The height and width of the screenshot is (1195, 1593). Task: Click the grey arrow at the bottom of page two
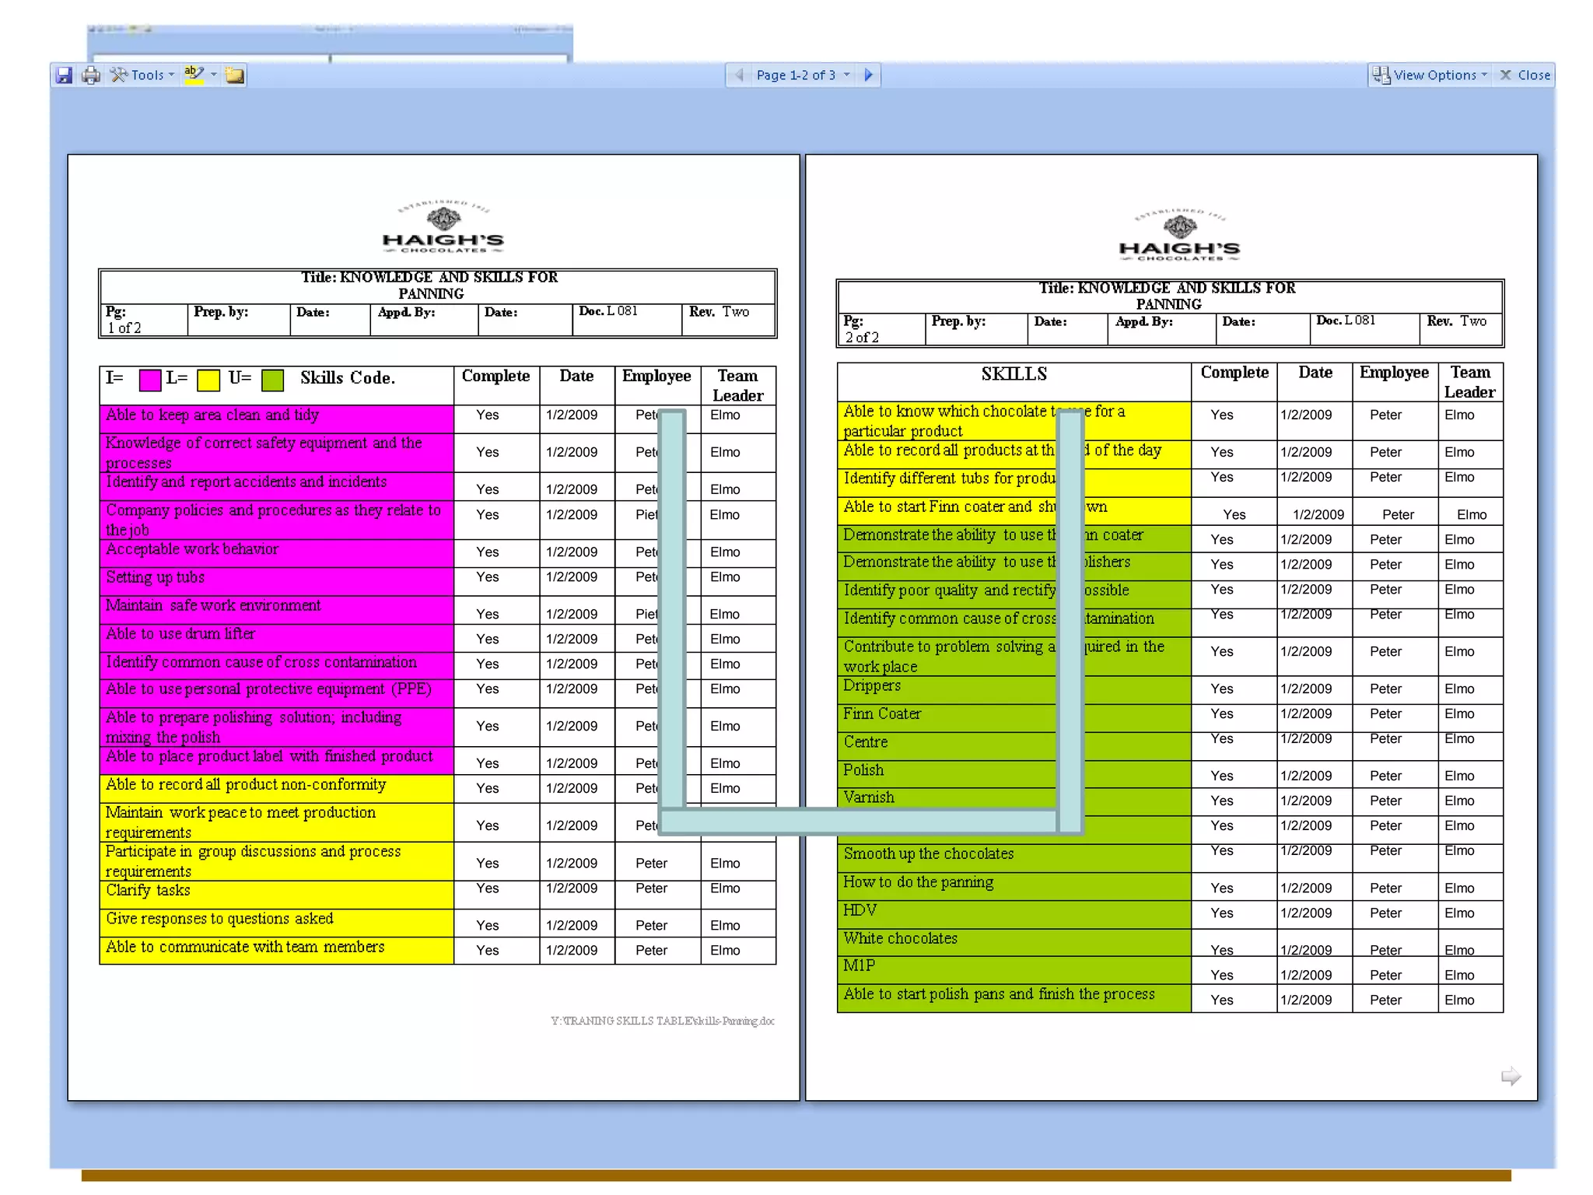[1510, 1076]
